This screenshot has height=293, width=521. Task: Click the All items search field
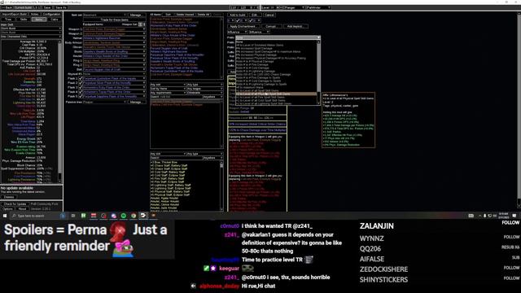[176, 97]
